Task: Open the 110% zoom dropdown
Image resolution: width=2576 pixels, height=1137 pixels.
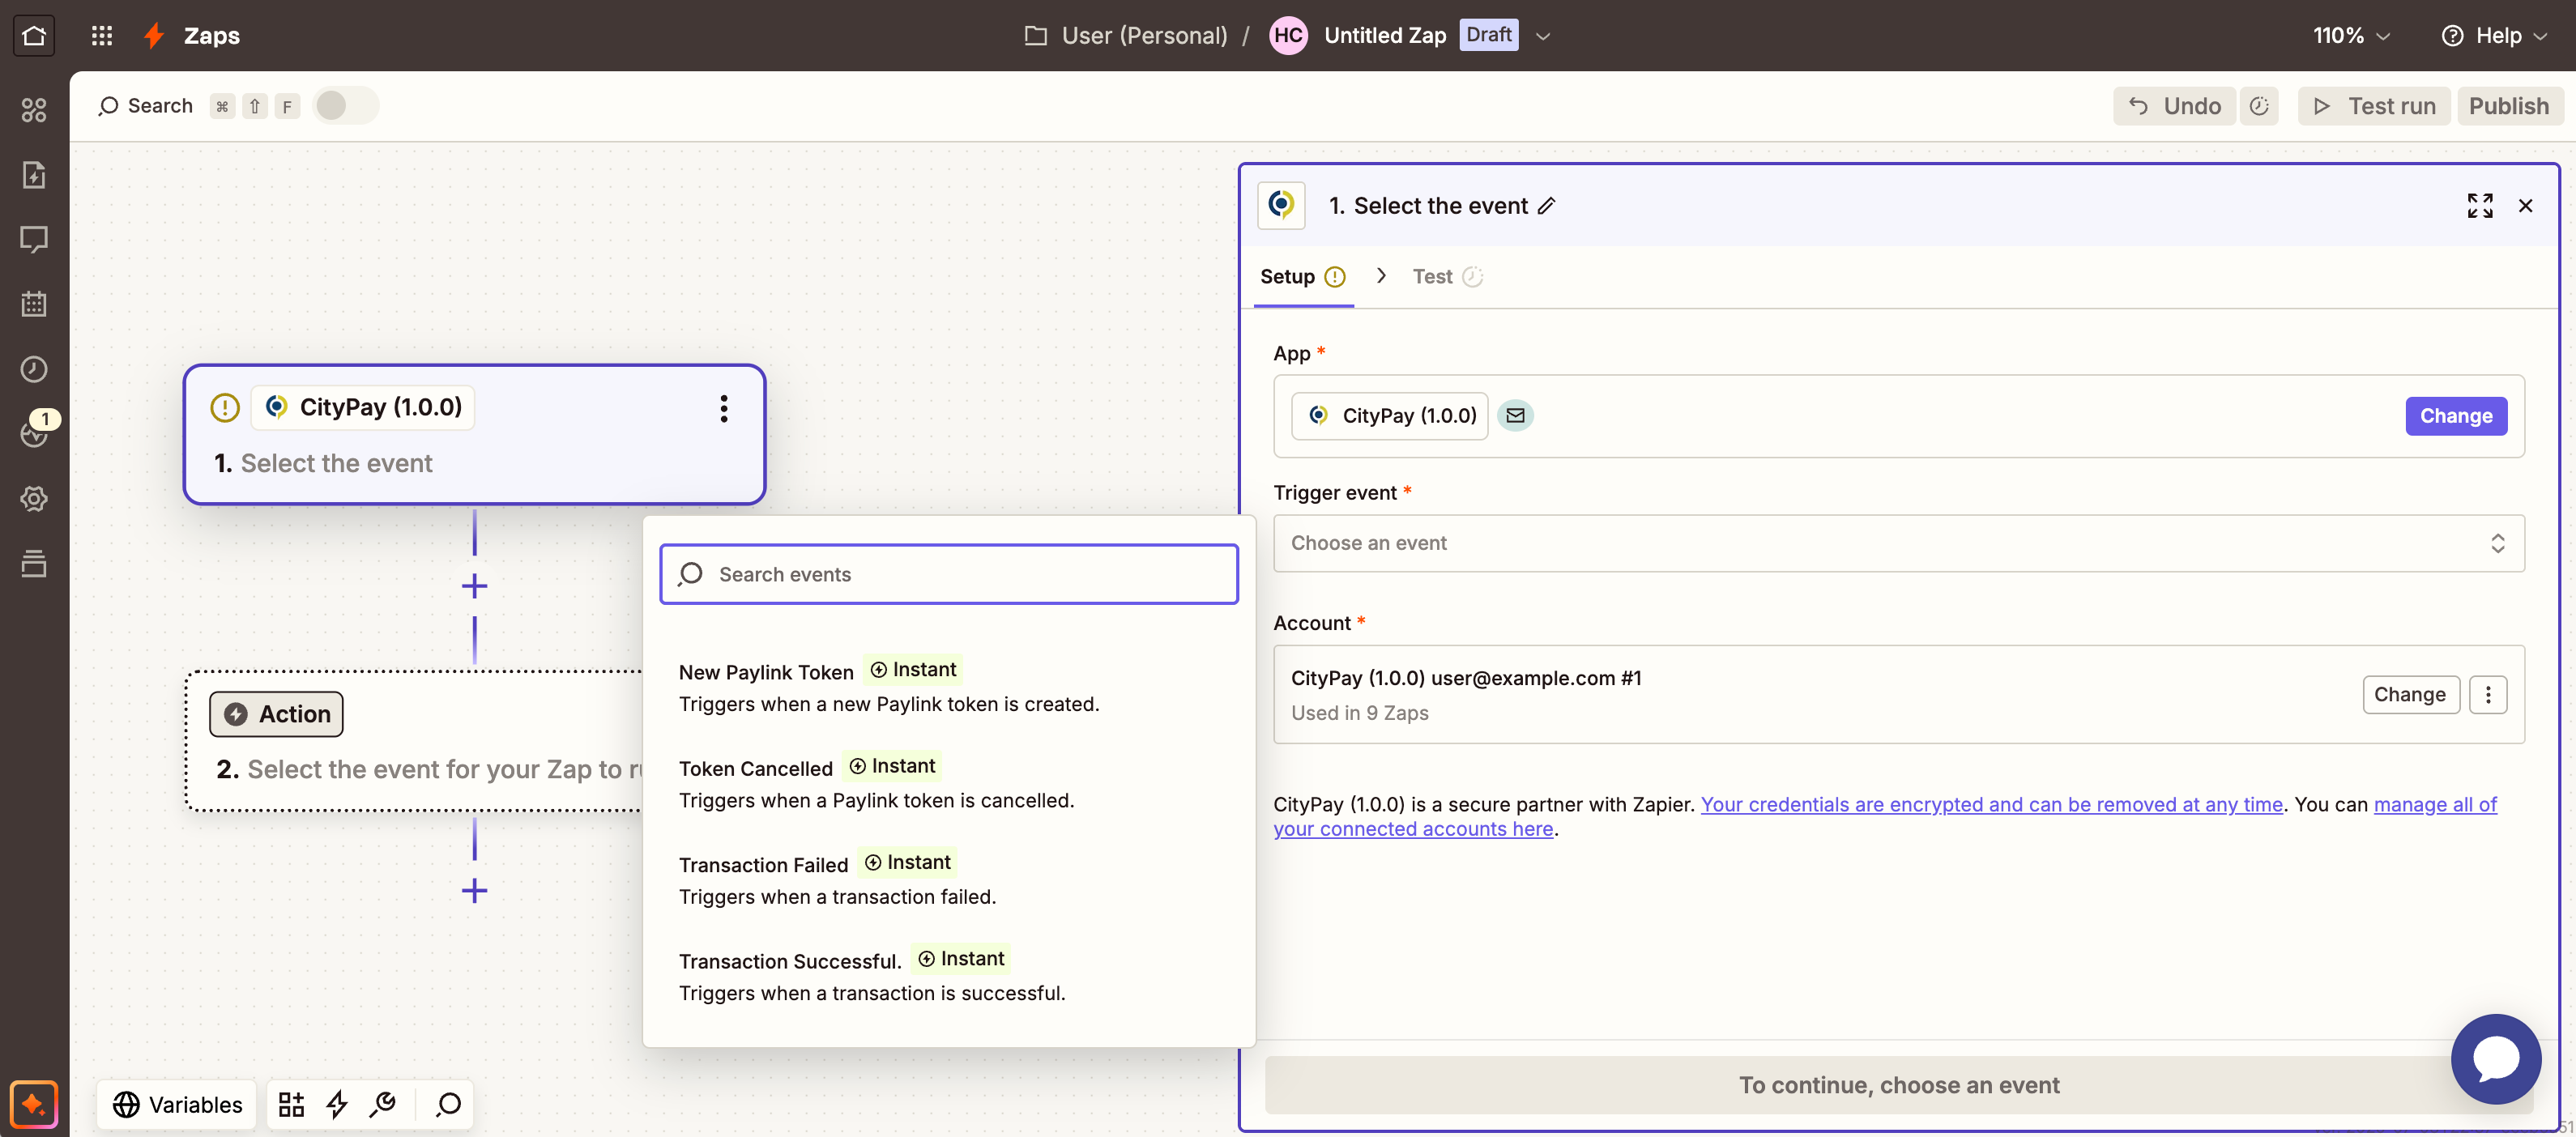Action: (2351, 36)
